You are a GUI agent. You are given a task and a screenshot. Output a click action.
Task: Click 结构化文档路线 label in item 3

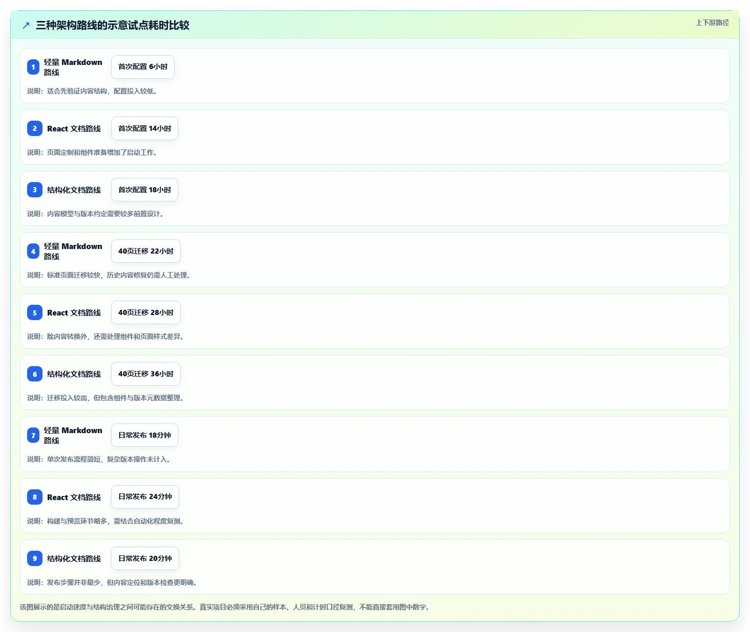(74, 190)
